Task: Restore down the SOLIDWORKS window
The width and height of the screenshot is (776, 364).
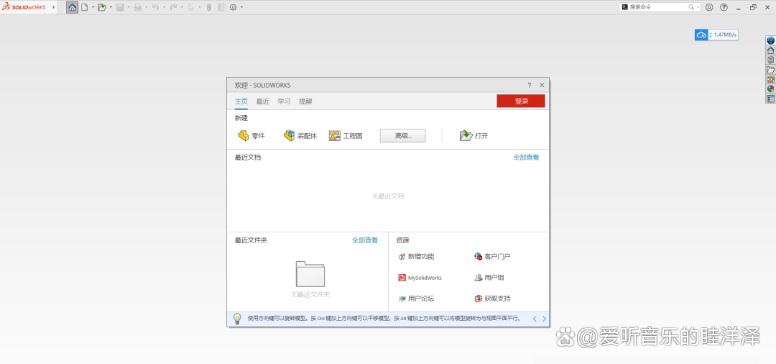Action: point(753,7)
